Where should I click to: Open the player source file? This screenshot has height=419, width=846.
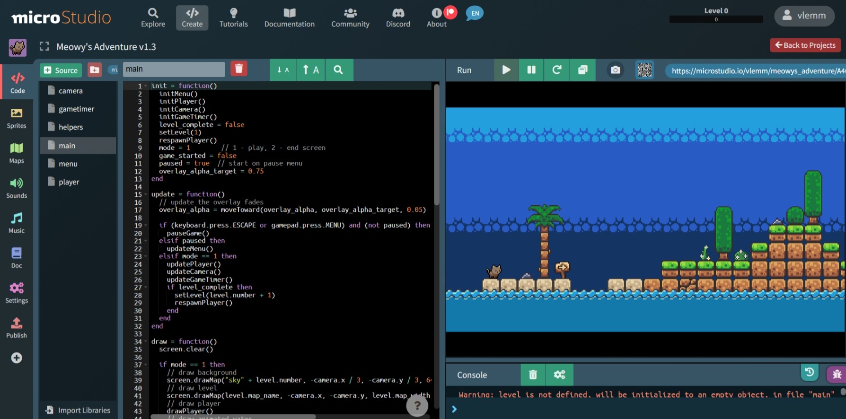pos(69,182)
